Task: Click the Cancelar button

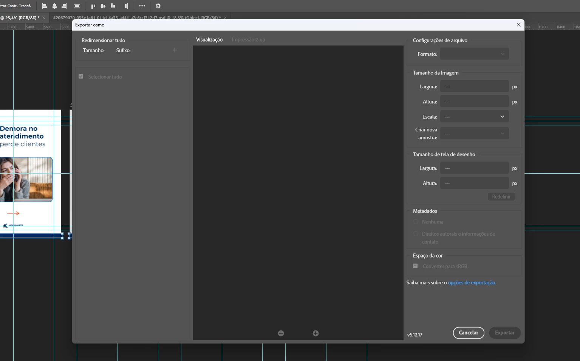Action: point(469,333)
